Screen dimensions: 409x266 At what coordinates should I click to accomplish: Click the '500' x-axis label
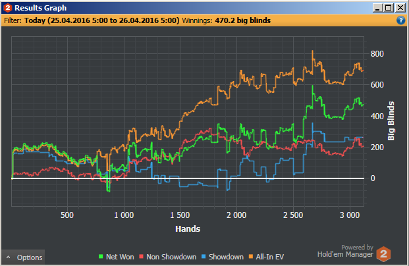(67, 215)
